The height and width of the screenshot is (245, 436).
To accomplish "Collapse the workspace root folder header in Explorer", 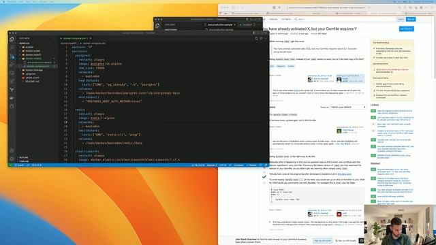I will 25,44.
